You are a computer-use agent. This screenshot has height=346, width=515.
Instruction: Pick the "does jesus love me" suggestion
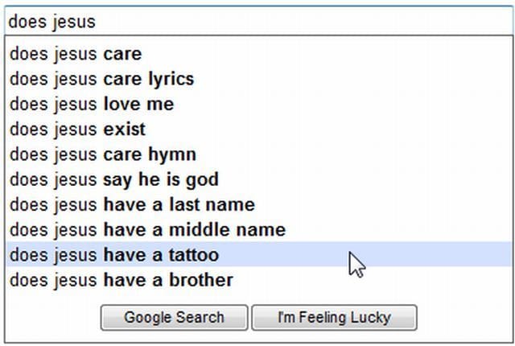[91, 105]
